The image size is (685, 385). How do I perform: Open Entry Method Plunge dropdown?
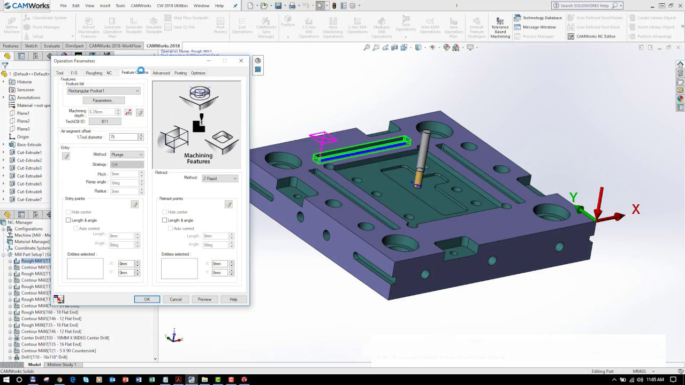point(126,155)
